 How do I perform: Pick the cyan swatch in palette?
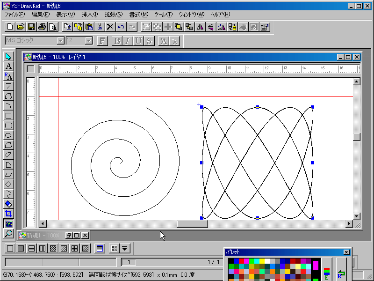click(257, 261)
